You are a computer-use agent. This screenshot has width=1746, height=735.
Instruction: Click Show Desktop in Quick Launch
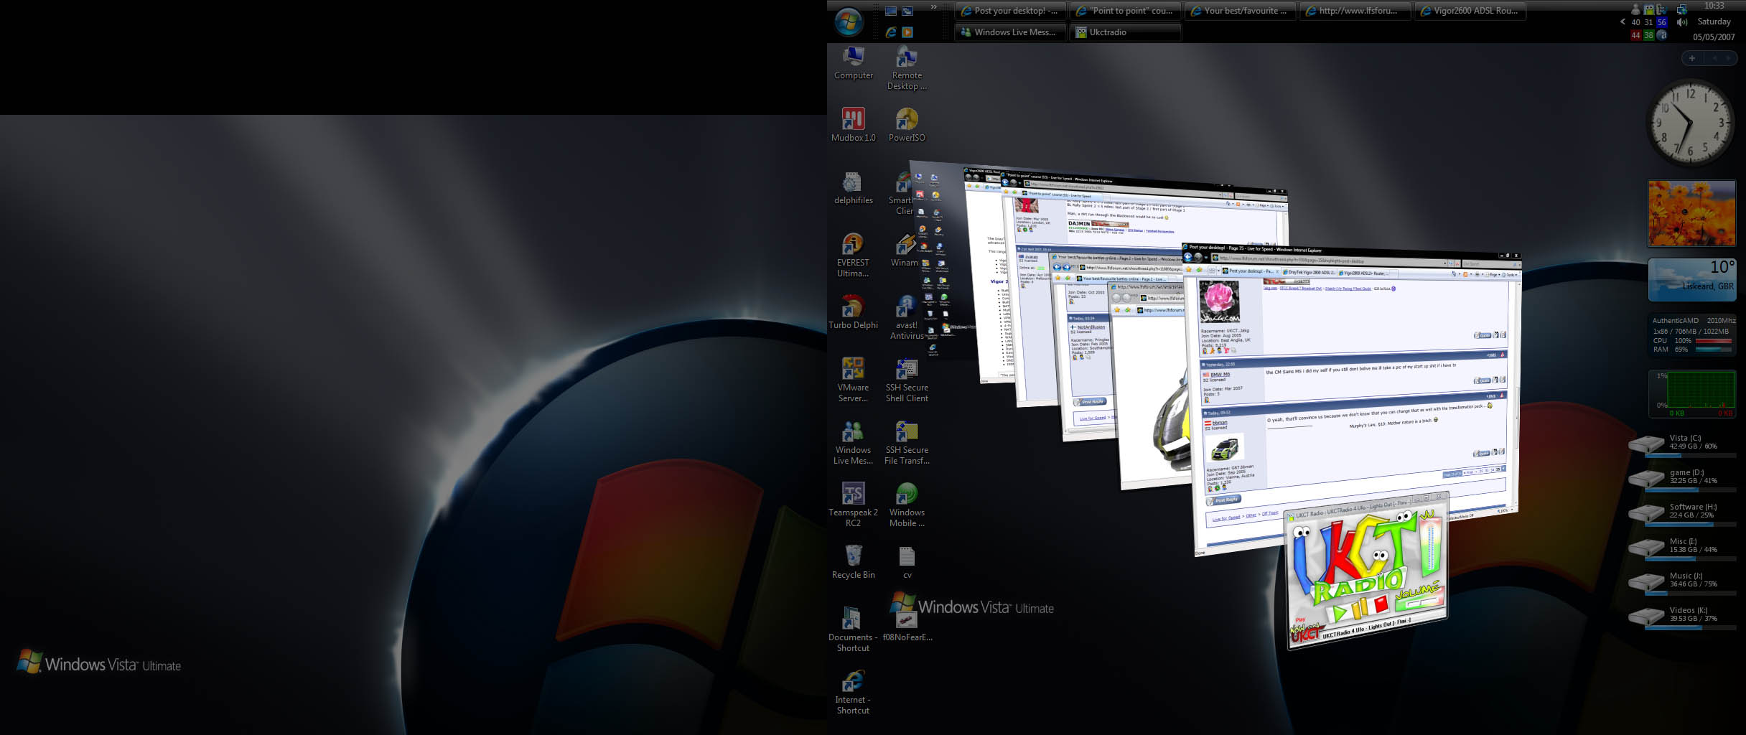tap(891, 11)
